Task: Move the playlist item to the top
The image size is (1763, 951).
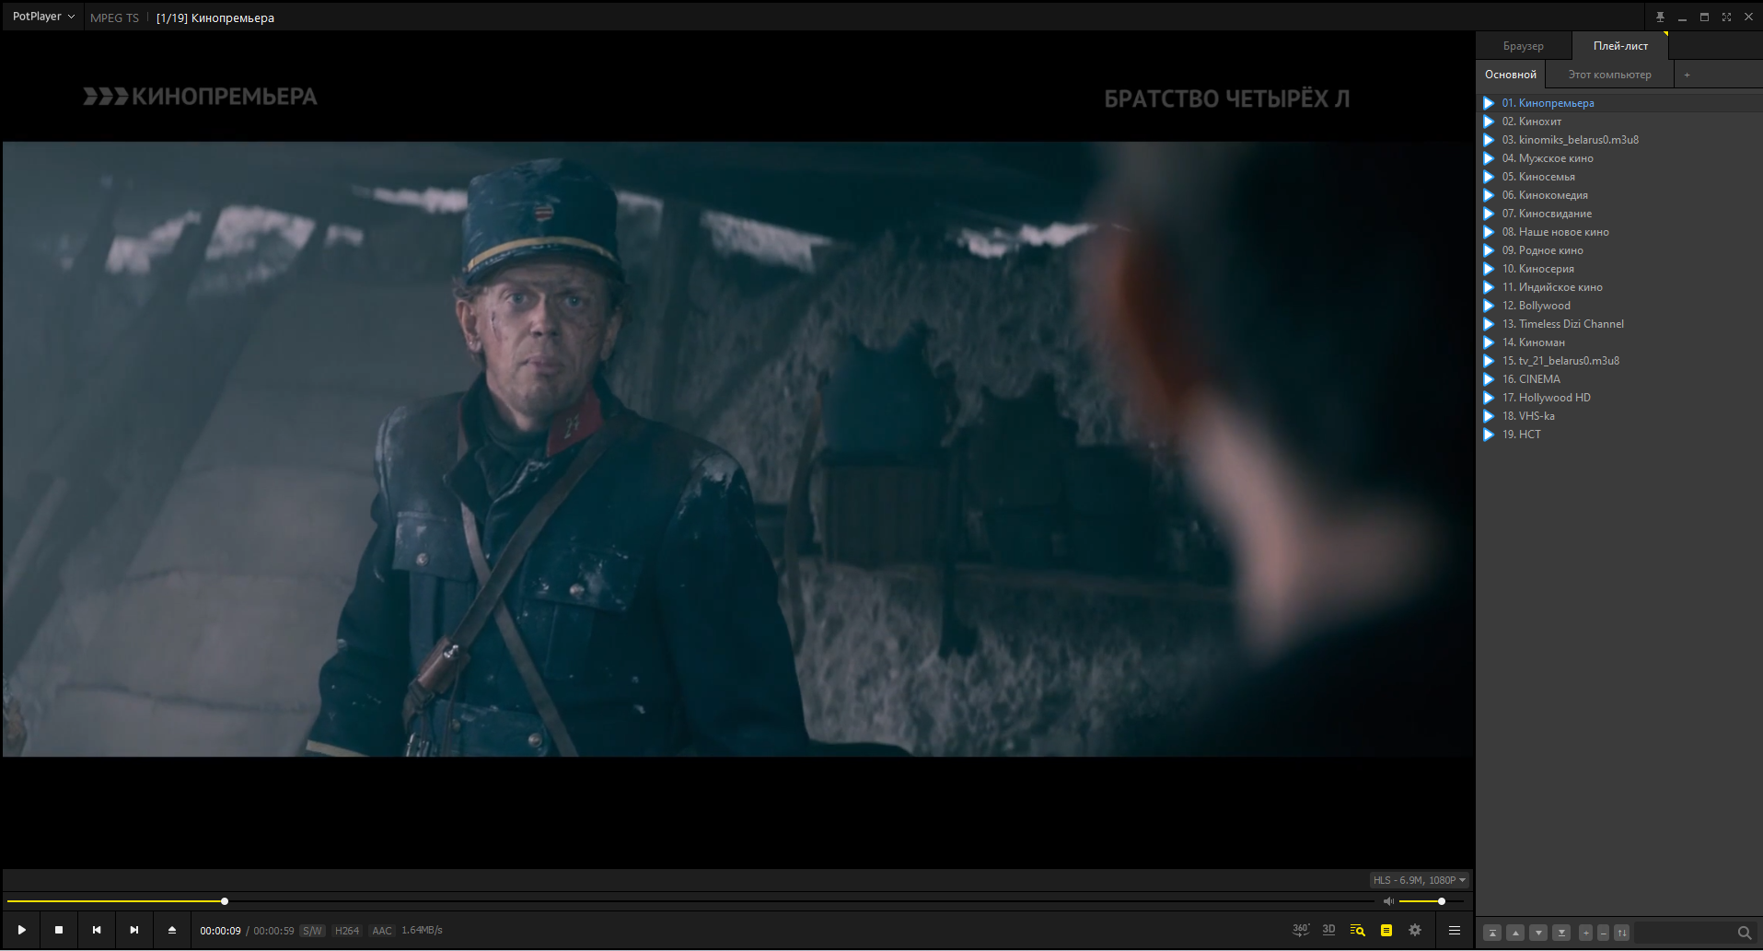Action: tap(1492, 933)
